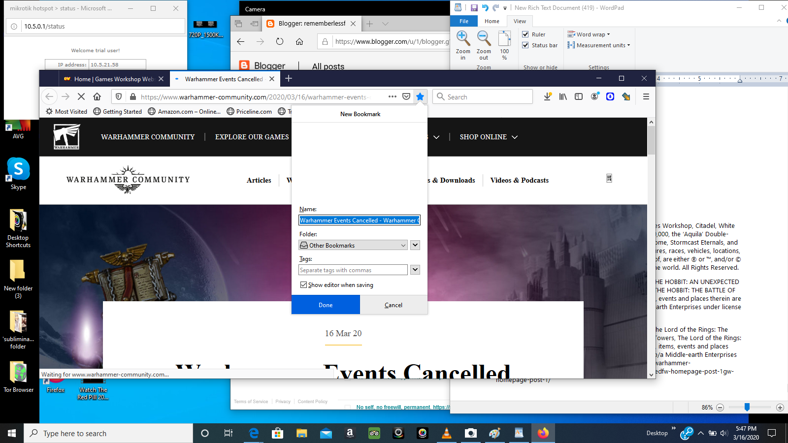The image size is (788, 443).
Task: Open Firefox tracking protection shield
Action: [119, 97]
